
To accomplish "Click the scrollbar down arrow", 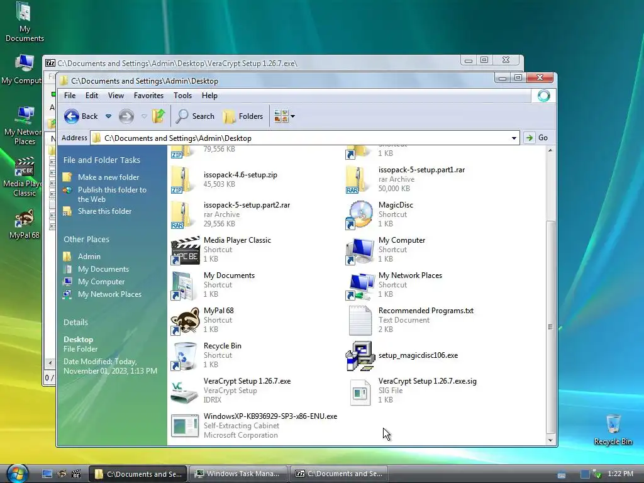I will click(550, 440).
